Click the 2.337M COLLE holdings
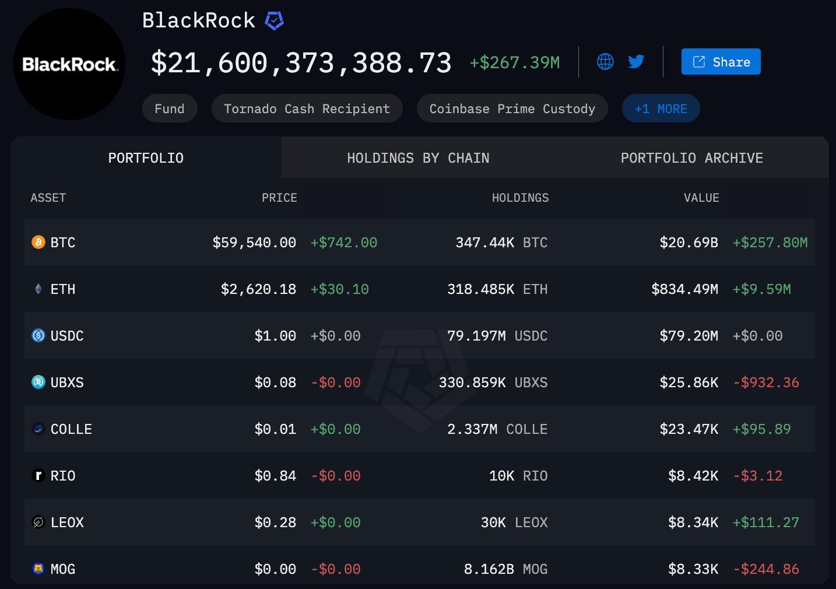Image resolution: width=836 pixels, height=589 pixels. [x=497, y=429]
